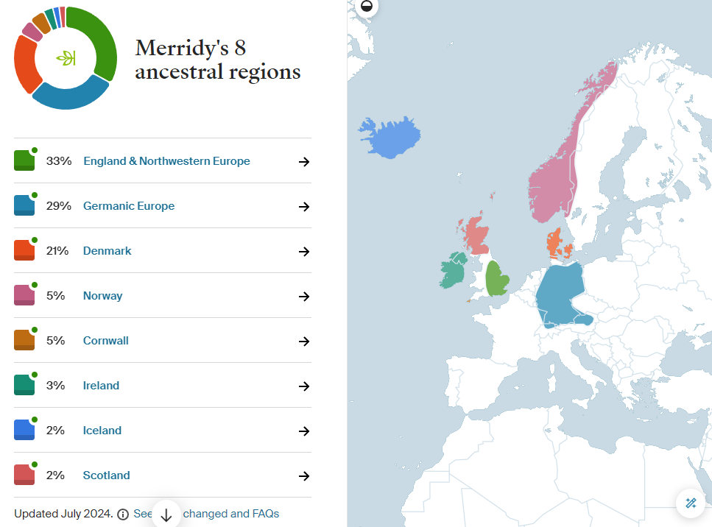Open England & Northwestern Europe arrow
Screen dimensions: 712x527
[x=303, y=162]
